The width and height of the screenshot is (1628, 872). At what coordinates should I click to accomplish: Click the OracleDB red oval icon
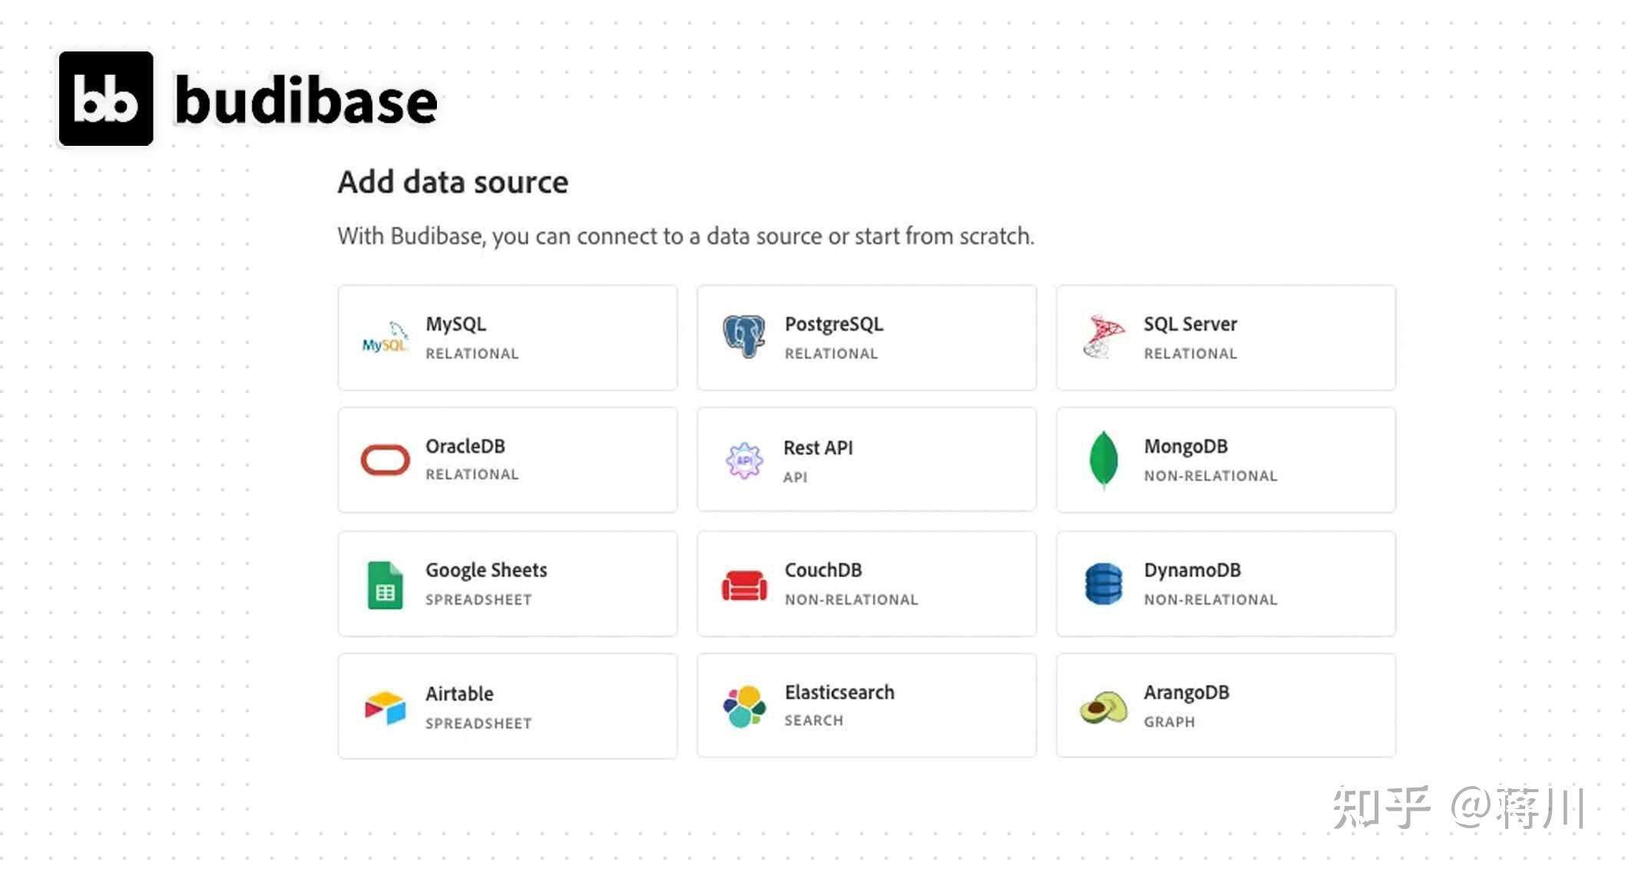385,460
